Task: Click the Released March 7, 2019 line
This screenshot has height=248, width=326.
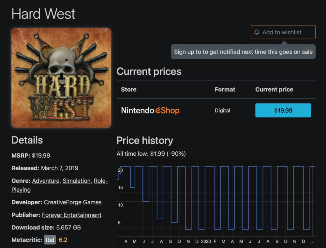Action: [x=45, y=168]
